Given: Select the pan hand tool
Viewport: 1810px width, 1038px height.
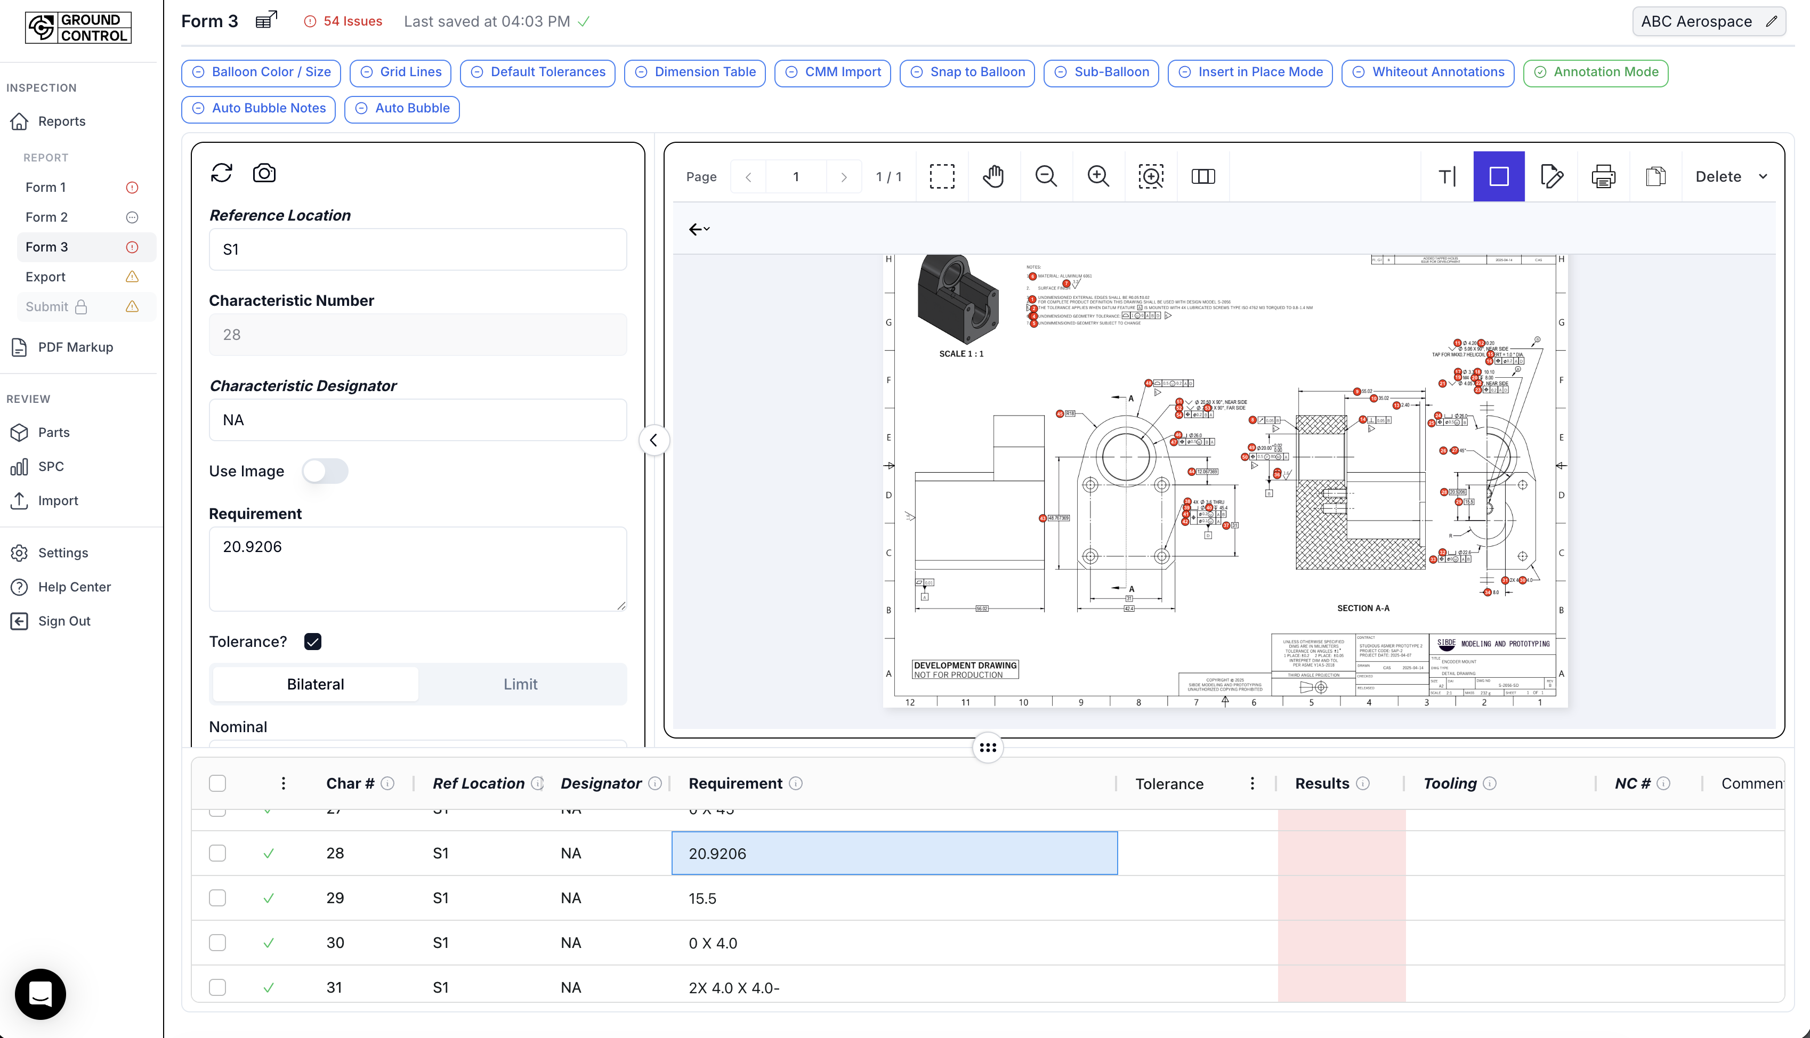Looking at the screenshot, I should coord(993,176).
